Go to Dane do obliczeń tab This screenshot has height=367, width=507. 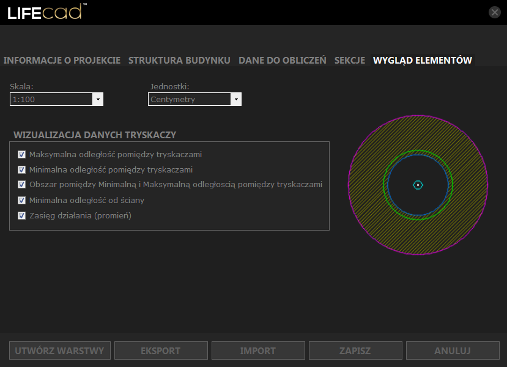tap(282, 61)
